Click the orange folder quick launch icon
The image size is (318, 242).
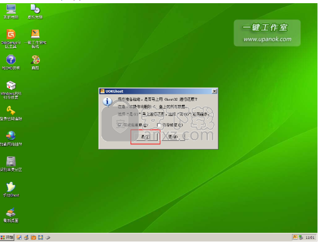click(33, 237)
